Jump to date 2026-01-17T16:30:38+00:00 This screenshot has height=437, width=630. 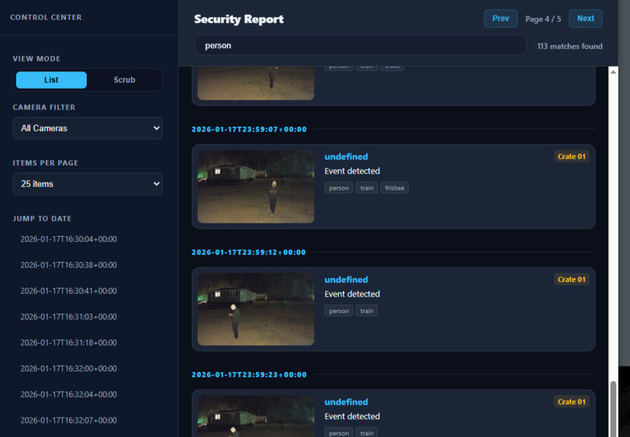click(x=69, y=265)
